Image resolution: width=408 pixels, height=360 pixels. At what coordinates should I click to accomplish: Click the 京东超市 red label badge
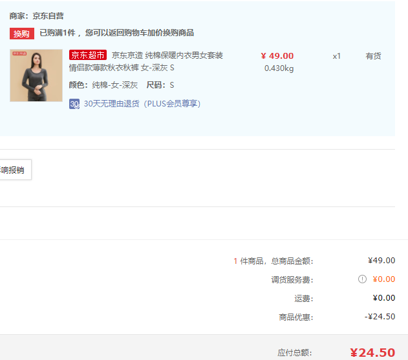pyautogui.click(x=88, y=55)
